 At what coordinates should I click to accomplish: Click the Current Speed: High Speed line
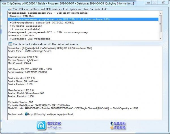(x=23, y=60)
